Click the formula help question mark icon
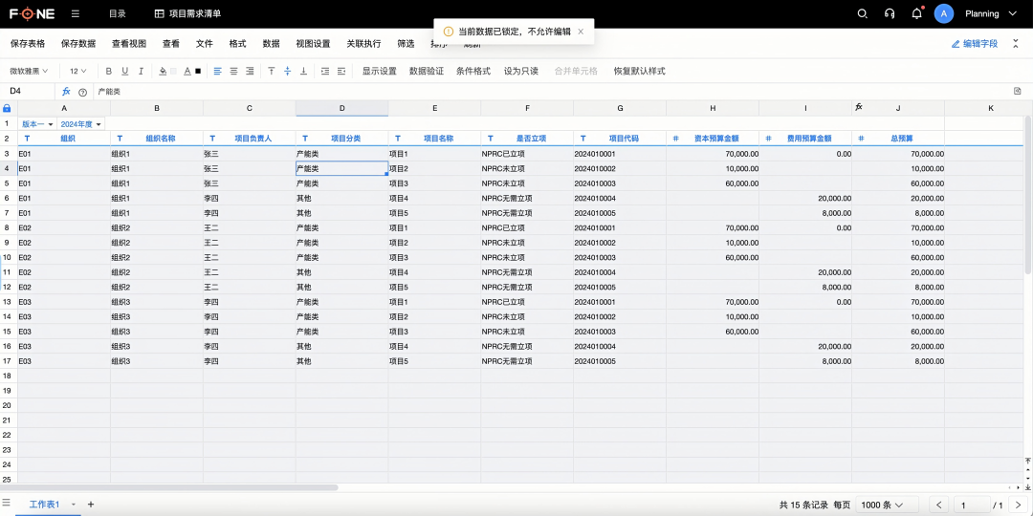This screenshot has height=516, width=1033. 82,92
